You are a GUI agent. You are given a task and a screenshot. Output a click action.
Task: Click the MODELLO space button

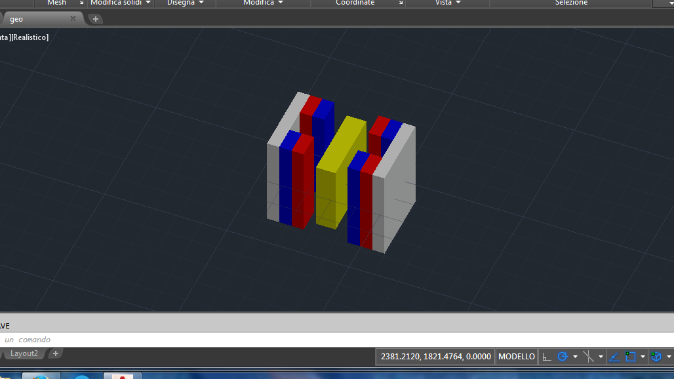tap(516, 357)
